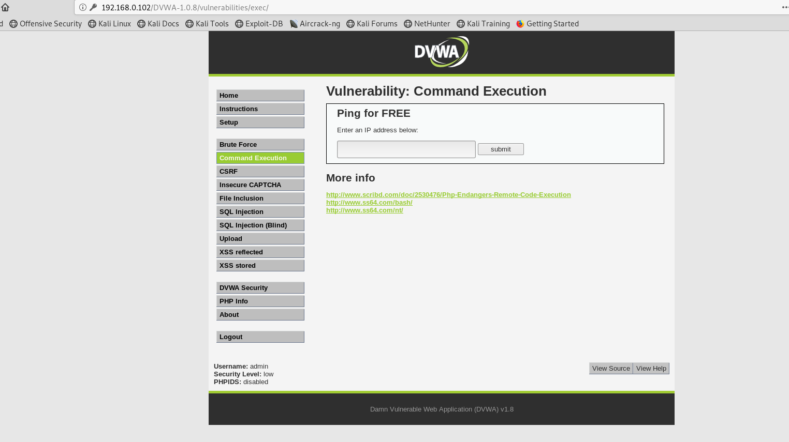Screen dimensions: 789x442
Task: Select the File Inclusion menu item
Action: pyautogui.click(x=260, y=199)
